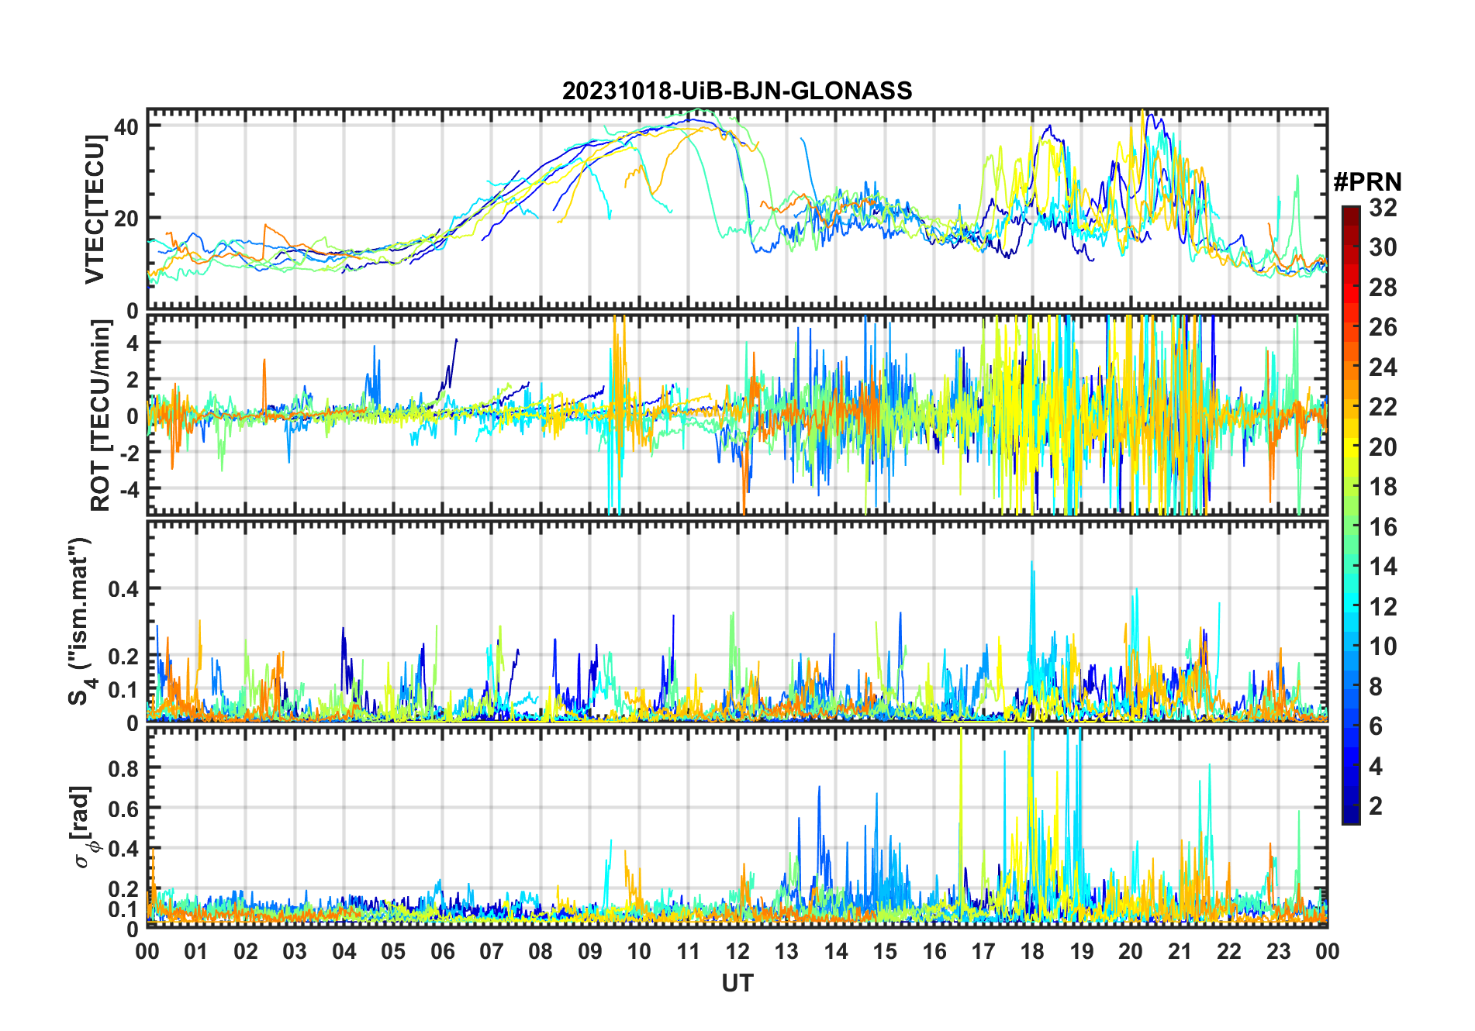Viewport: 1475px width, 1031px height.
Task: Select colorbar tick label 30
Action: pos(1383,247)
